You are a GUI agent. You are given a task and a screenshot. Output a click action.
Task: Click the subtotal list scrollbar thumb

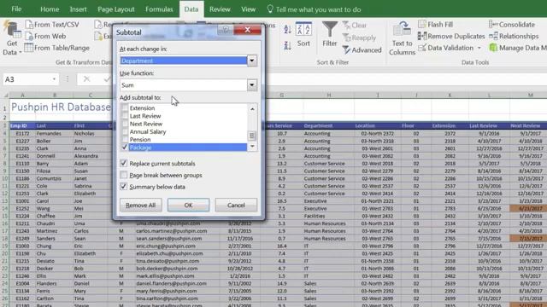click(x=252, y=136)
